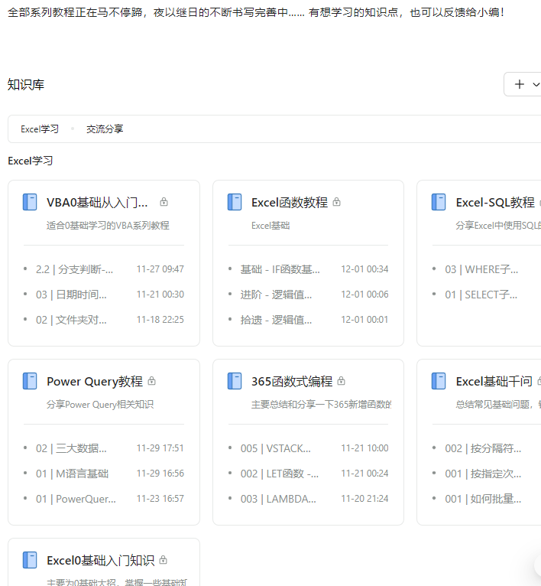The height and width of the screenshot is (586, 541).
Task: Click the Excel学习 group heading above the cards
Action: click(x=31, y=161)
